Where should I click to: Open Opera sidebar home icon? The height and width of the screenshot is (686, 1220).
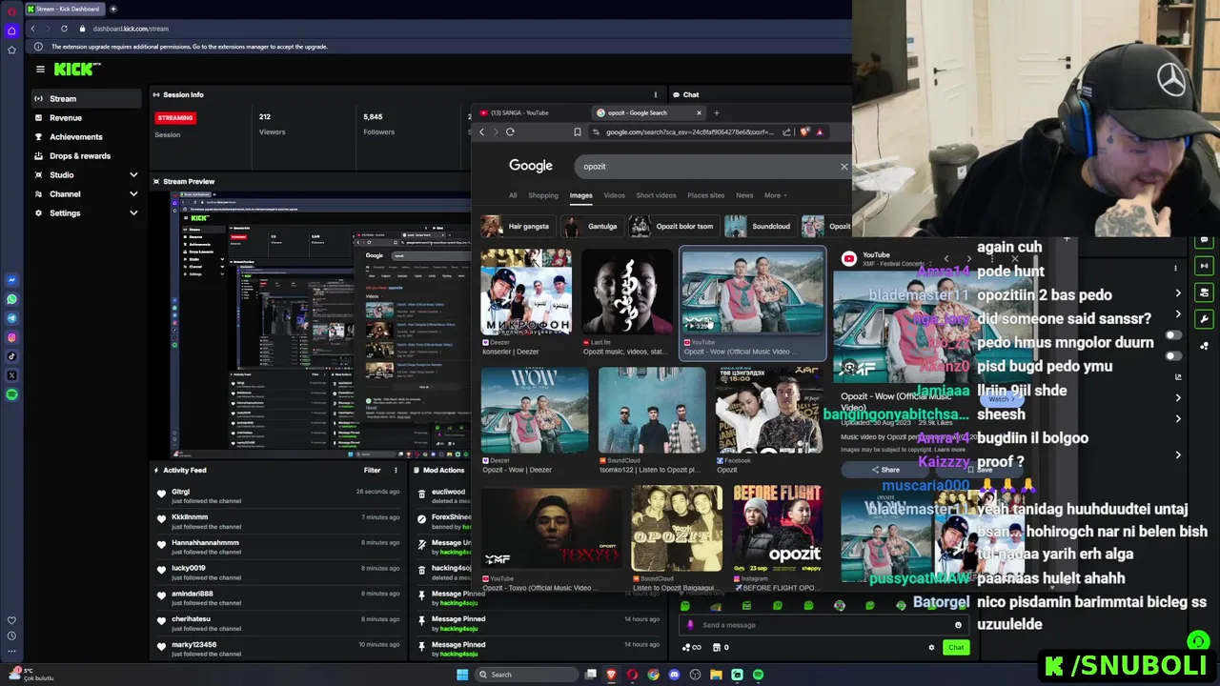(x=11, y=30)
